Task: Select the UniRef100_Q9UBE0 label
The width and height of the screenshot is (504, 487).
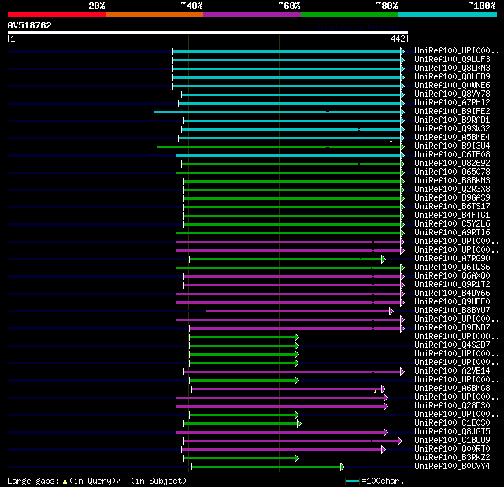Action: coord(452,302)
